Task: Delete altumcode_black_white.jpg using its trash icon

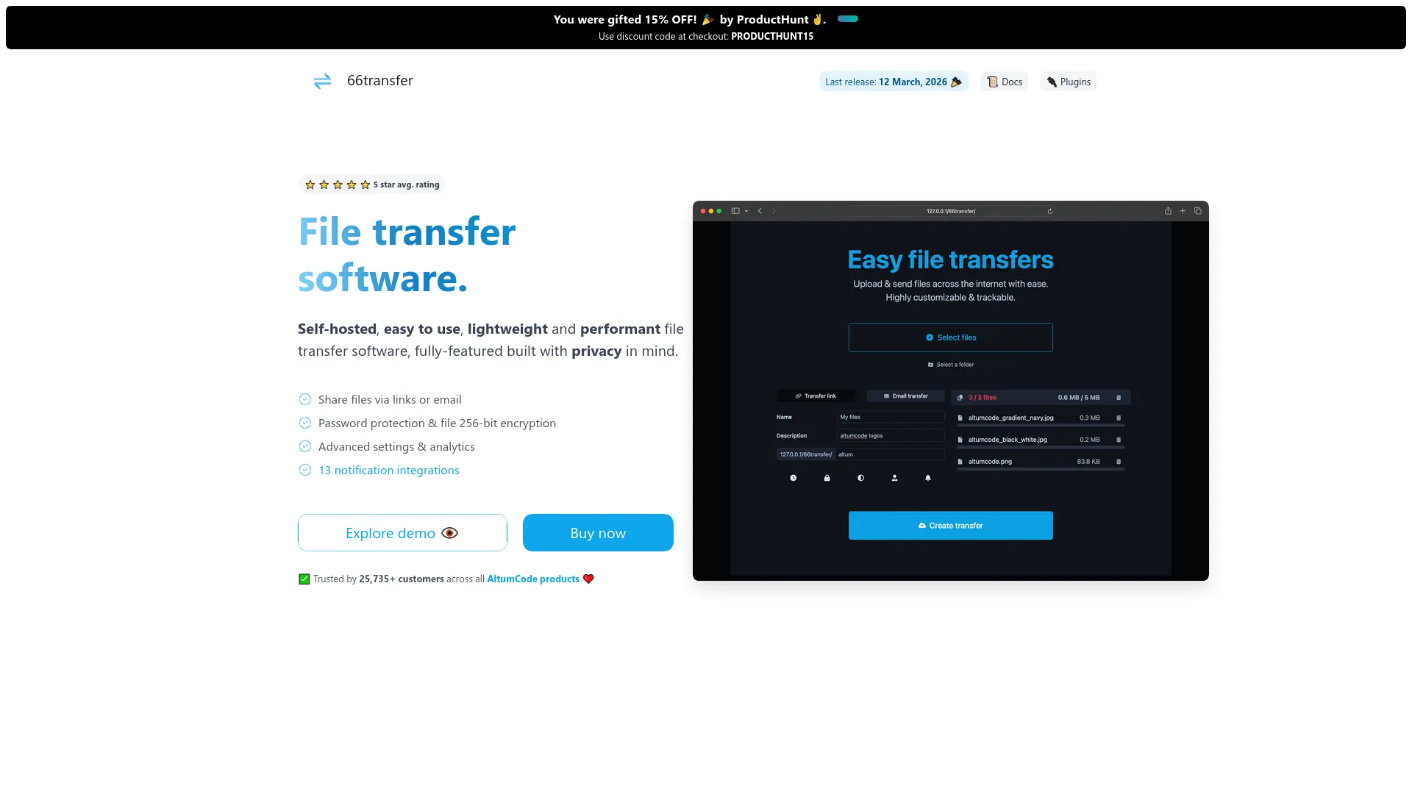Action: pos(1119,440)
